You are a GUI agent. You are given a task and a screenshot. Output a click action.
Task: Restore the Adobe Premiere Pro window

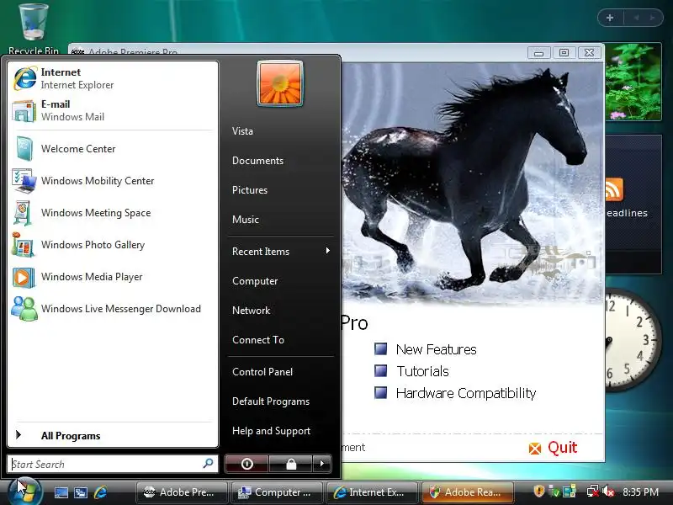pos(564,53)
